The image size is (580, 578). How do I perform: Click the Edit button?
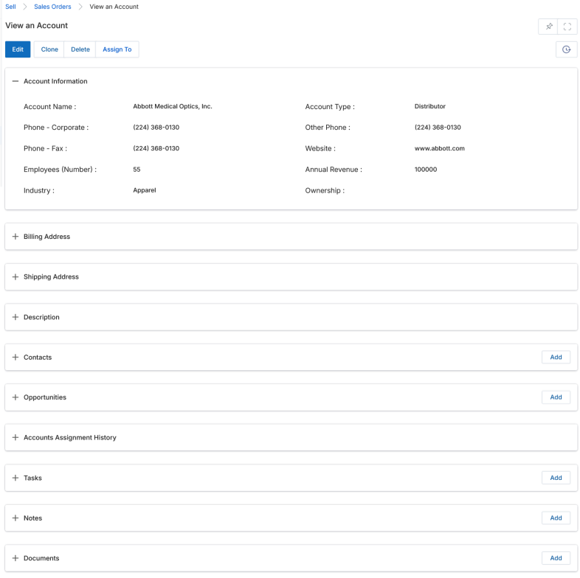pos(18,49)
